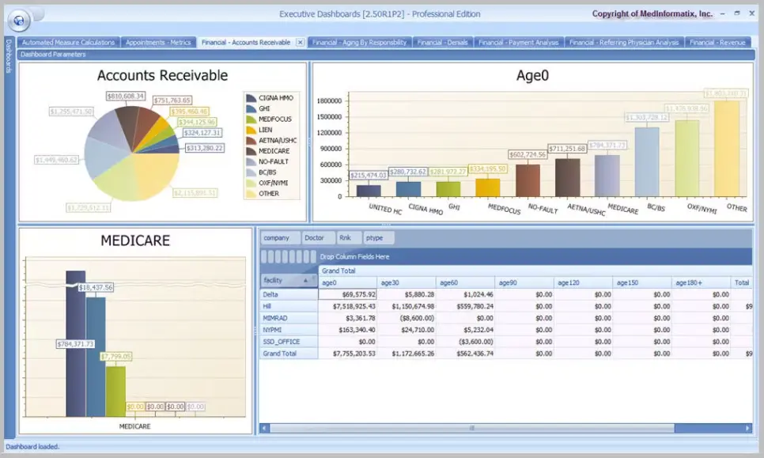Image resolution: width=764 pixels, height=458 pixels.
Task: Select the MEDICARE color swatch in the legend
Action: tap(250, 150)
